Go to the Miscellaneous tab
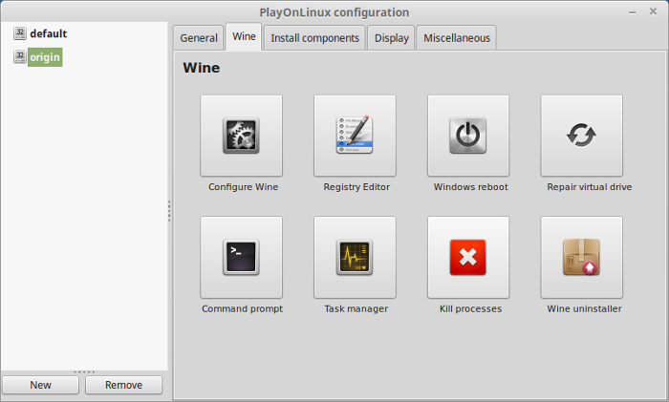The height and width of the screenshot is (402, 669). tap(457, 38)
